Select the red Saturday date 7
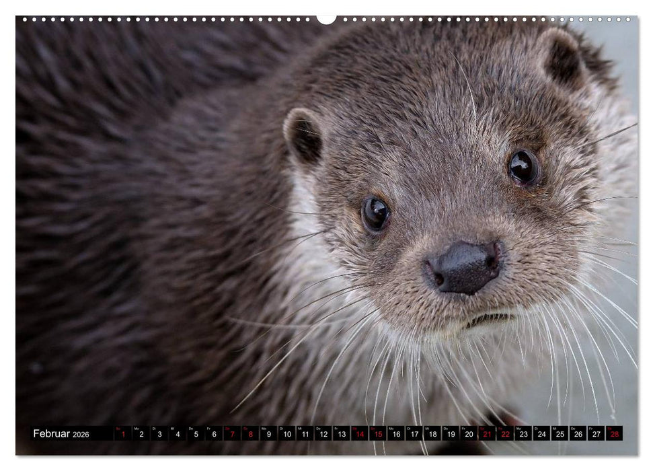 pyautogui.click(x=232, y=434)
